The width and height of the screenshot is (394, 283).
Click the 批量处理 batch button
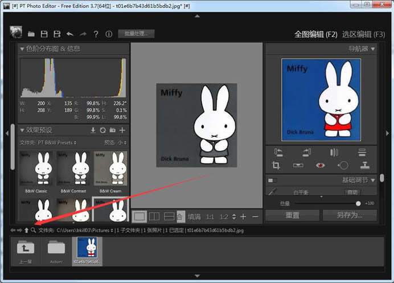pos(136,34)
